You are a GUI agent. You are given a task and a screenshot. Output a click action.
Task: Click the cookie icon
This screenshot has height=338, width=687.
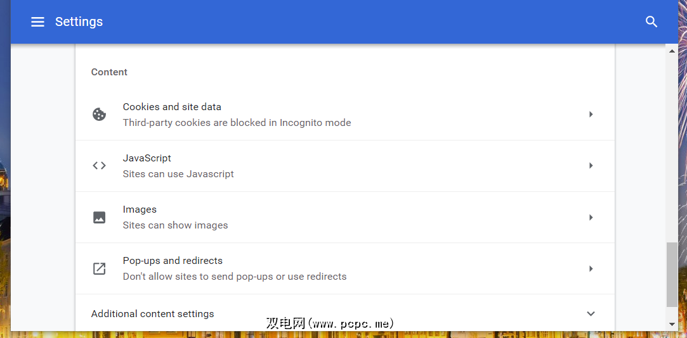point(99,115)
